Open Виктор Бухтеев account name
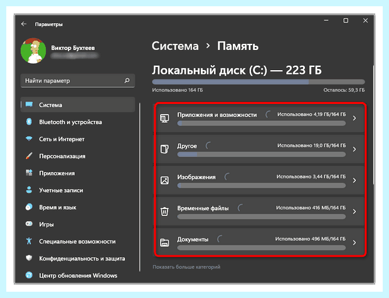 point(73,48)
